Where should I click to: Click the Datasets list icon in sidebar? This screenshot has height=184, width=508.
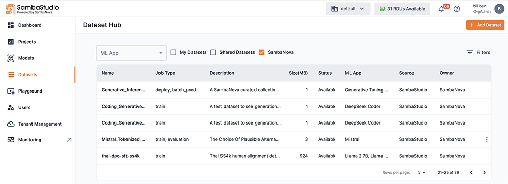[11, 75]
